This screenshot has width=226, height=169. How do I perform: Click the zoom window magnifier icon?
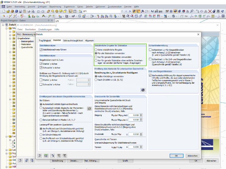click(x=128, y=16)
